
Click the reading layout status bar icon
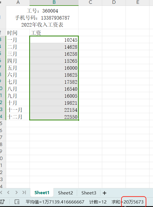pos(17,202)
